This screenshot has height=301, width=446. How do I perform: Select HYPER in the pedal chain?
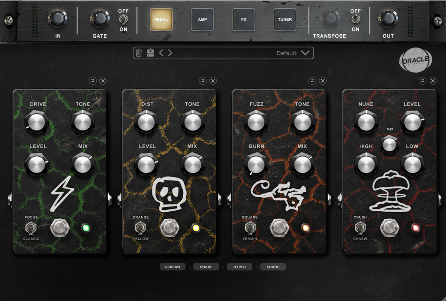240,267
